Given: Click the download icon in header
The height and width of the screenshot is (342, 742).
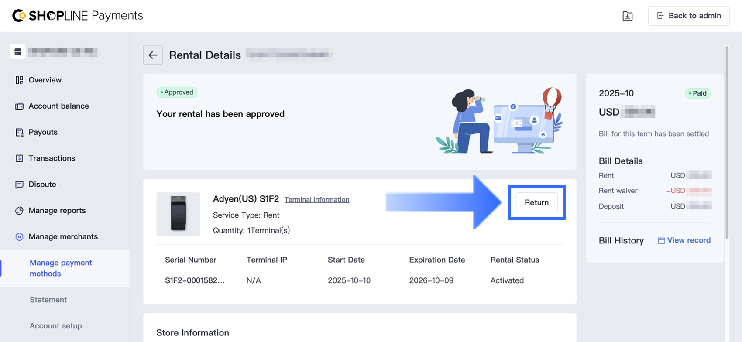Looking at the screenshot, I should coord(627,16).
